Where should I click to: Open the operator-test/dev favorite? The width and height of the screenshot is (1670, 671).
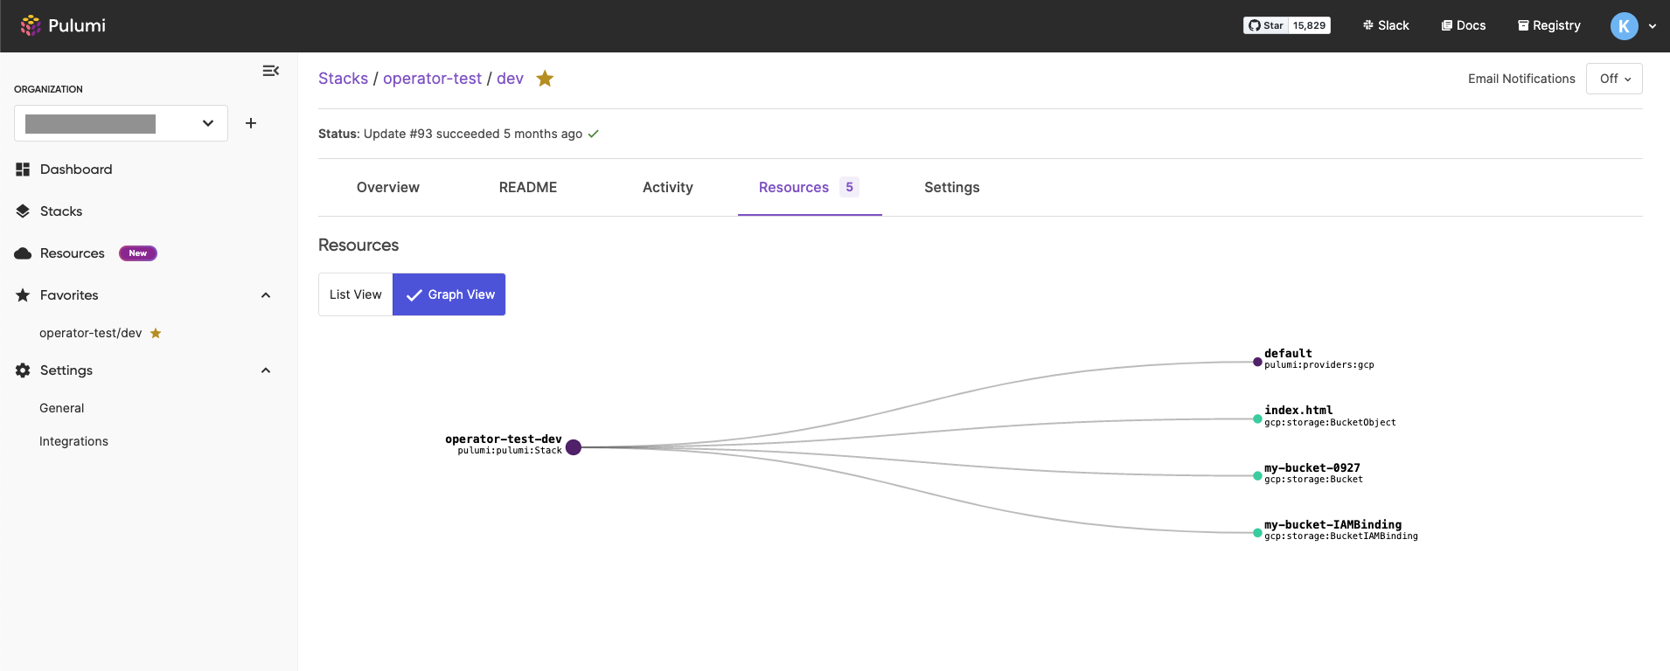pyautogui.click(x=91, y=333)
